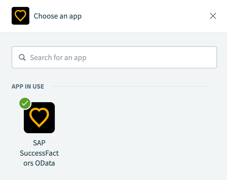Viewport: 227px width, 180px height.
Task: Collapse the APP IN USE group header
Action: [28, 86]
